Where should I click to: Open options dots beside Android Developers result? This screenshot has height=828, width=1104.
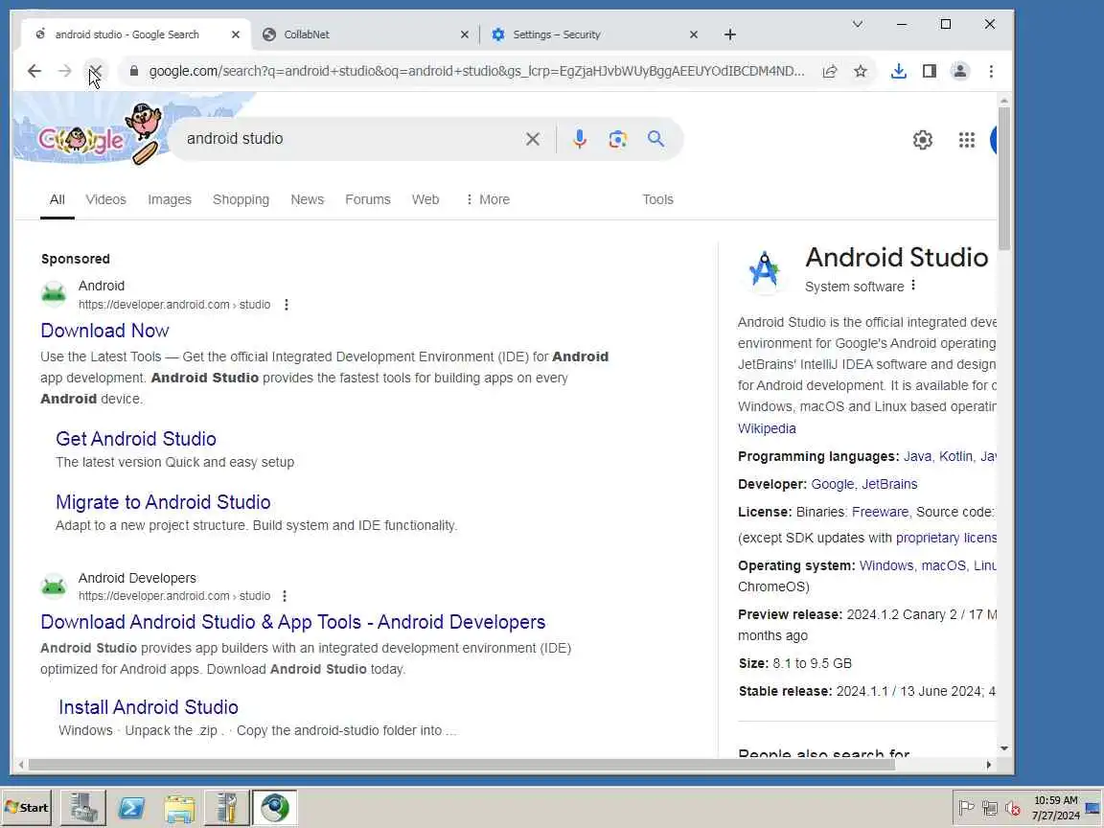(285, 596)
